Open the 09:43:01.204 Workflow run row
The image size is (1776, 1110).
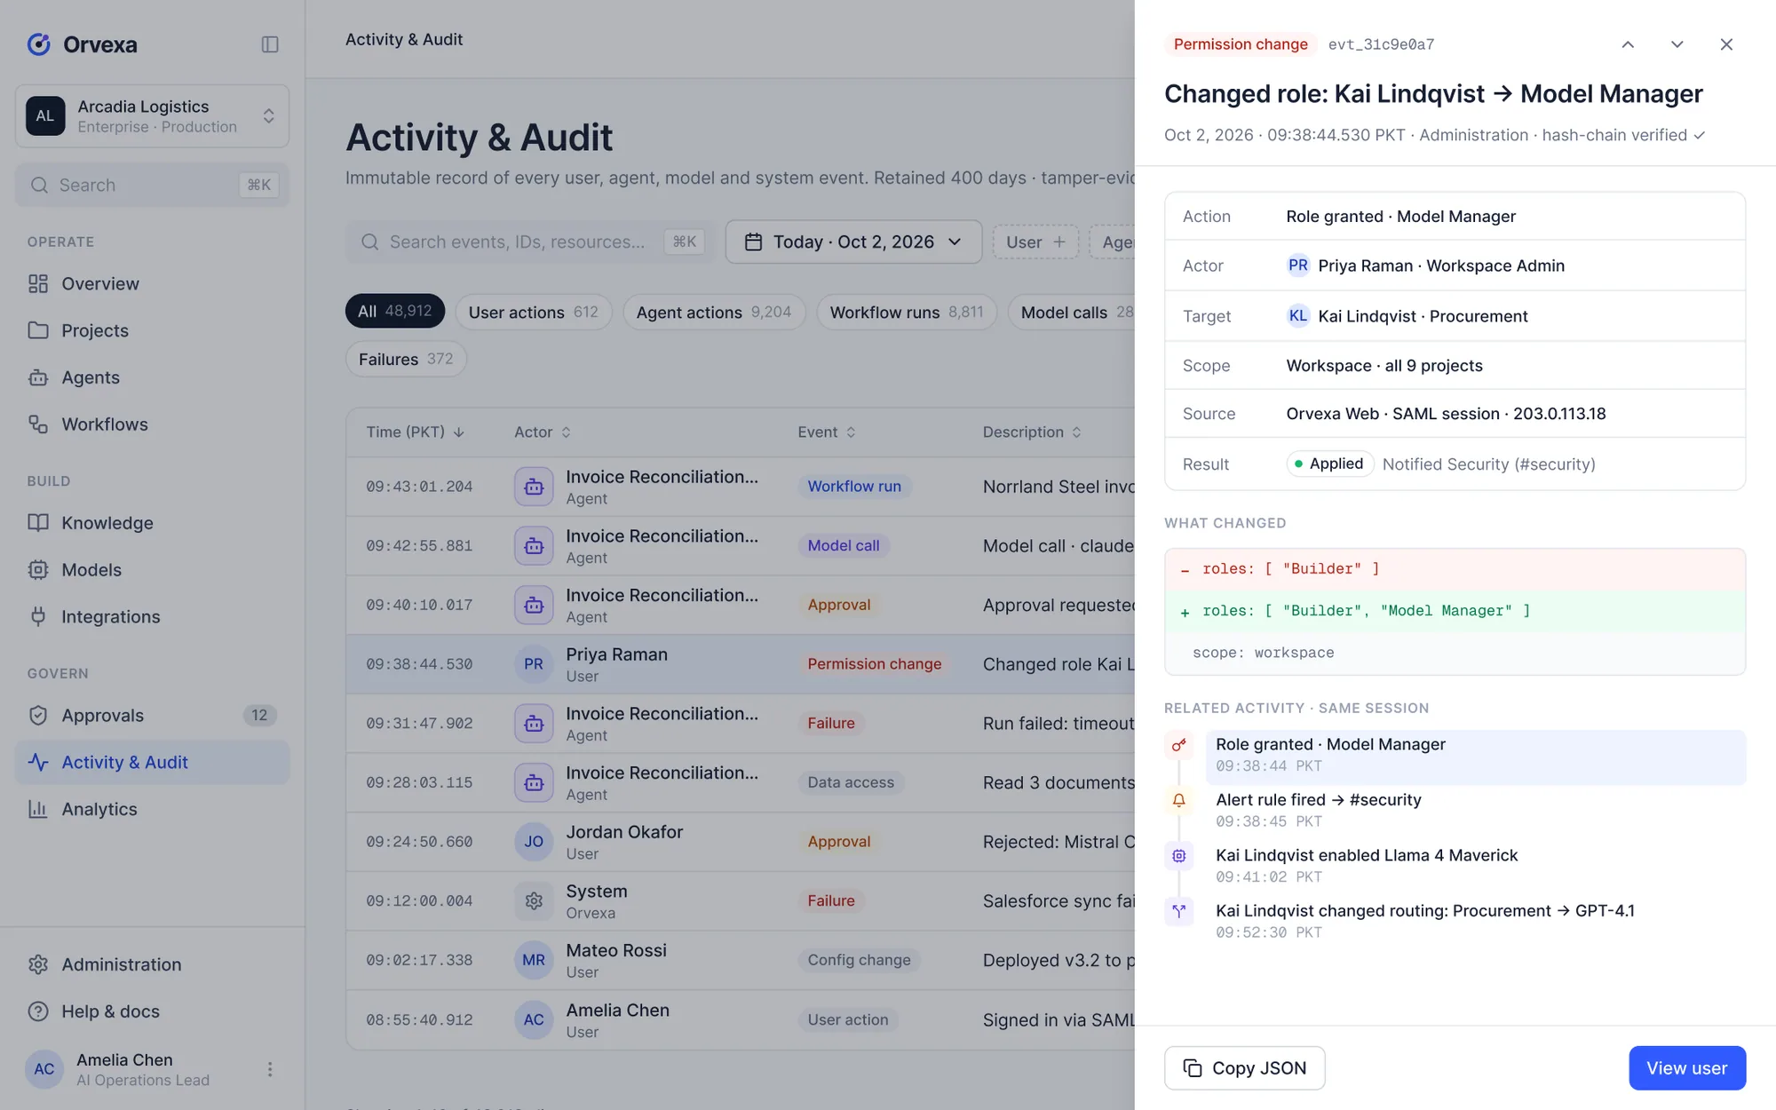741,487
